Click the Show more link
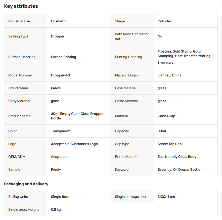Viewport: 222px width, 220px height. [165, 63]
